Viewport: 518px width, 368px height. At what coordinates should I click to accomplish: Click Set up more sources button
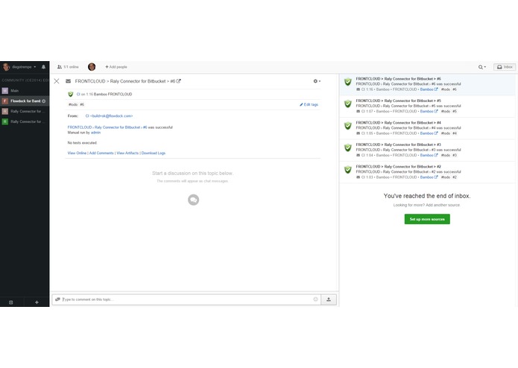click(427, 219)
